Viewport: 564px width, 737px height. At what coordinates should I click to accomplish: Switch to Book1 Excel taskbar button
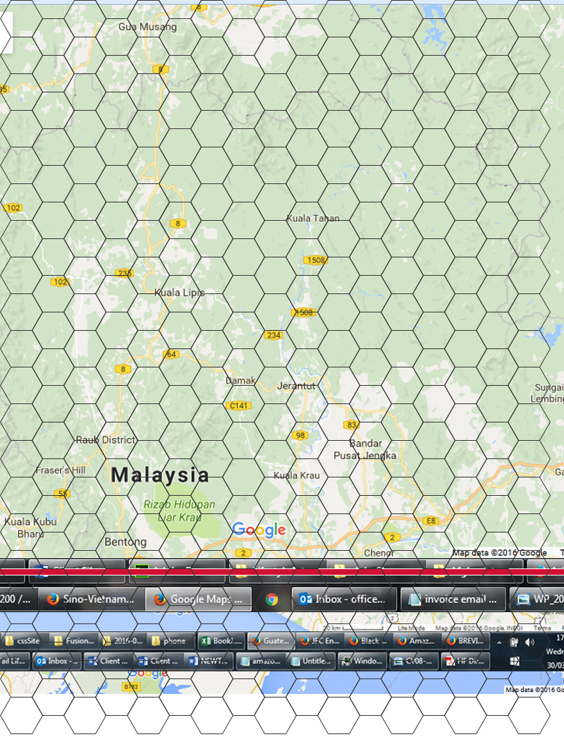tap(221, 640)
